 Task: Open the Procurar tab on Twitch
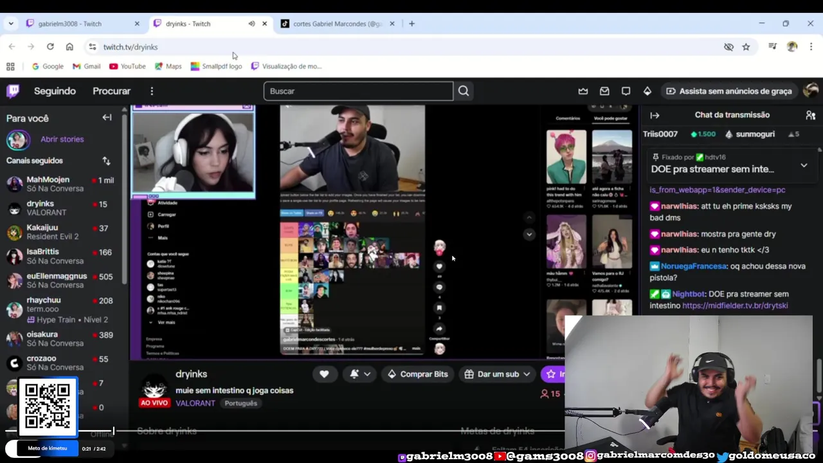coord(111,91)
